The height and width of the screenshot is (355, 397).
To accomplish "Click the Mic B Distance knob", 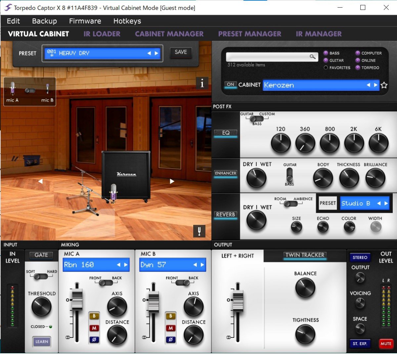I will coord(194,335).
